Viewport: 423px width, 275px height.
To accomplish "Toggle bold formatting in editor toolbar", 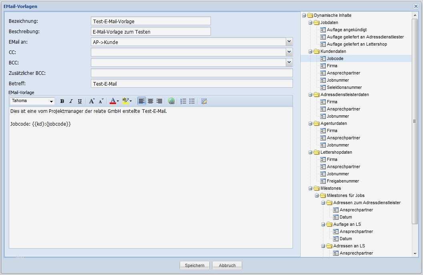I will pos(62,101).
